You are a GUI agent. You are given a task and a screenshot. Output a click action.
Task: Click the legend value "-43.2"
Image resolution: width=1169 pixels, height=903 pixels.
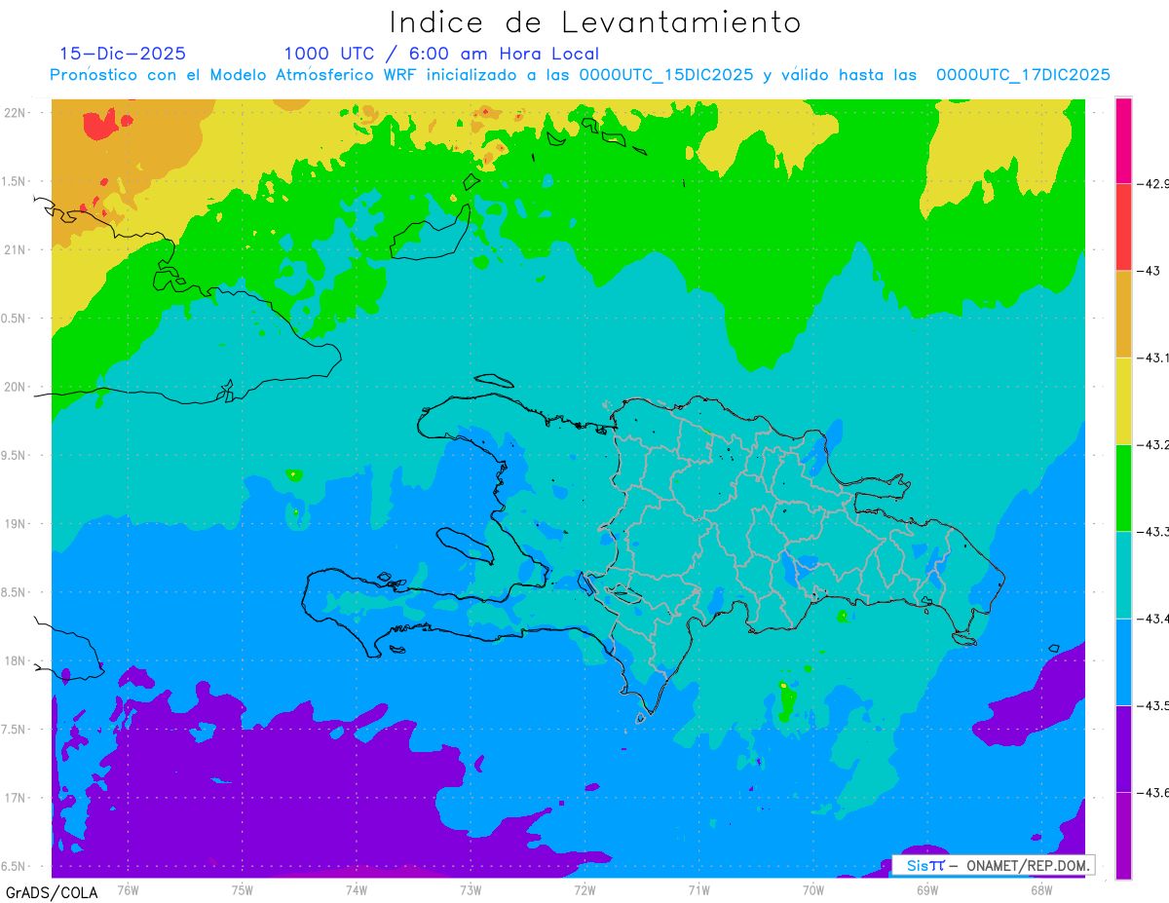(x=1153, y=444)
